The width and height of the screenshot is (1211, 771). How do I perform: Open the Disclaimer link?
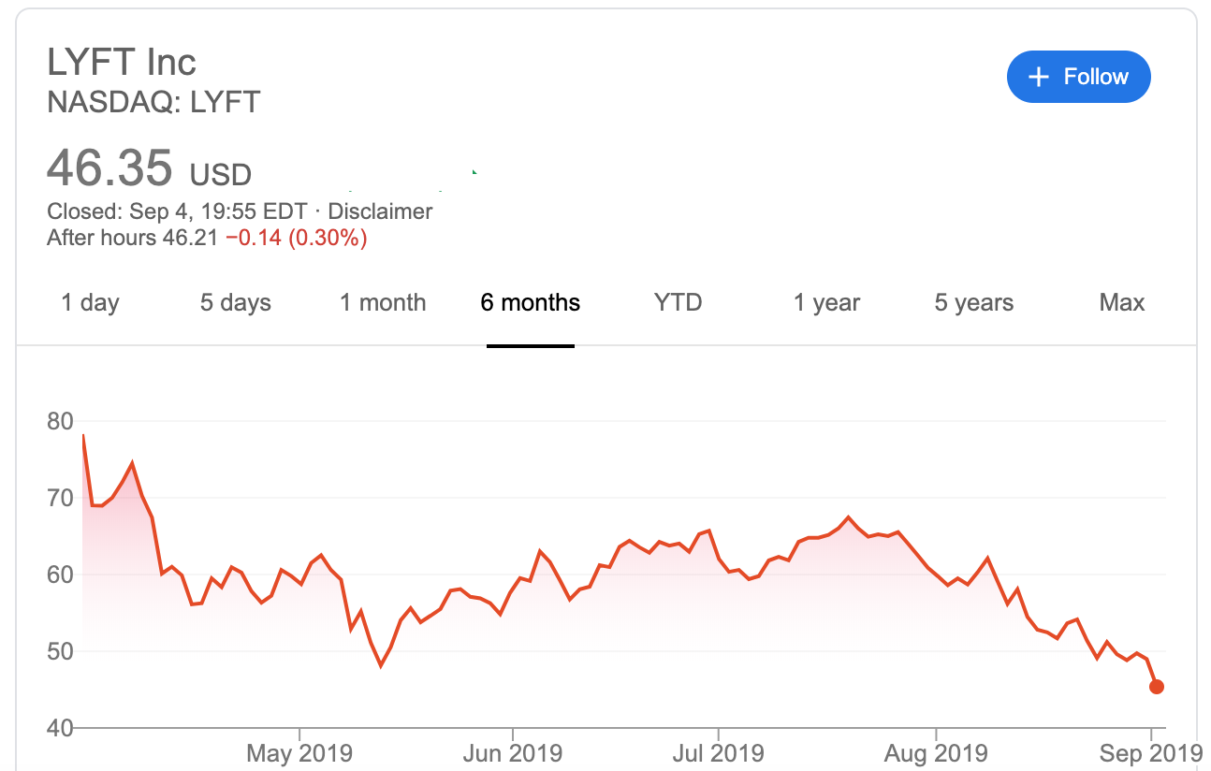[x=380, y=211]
